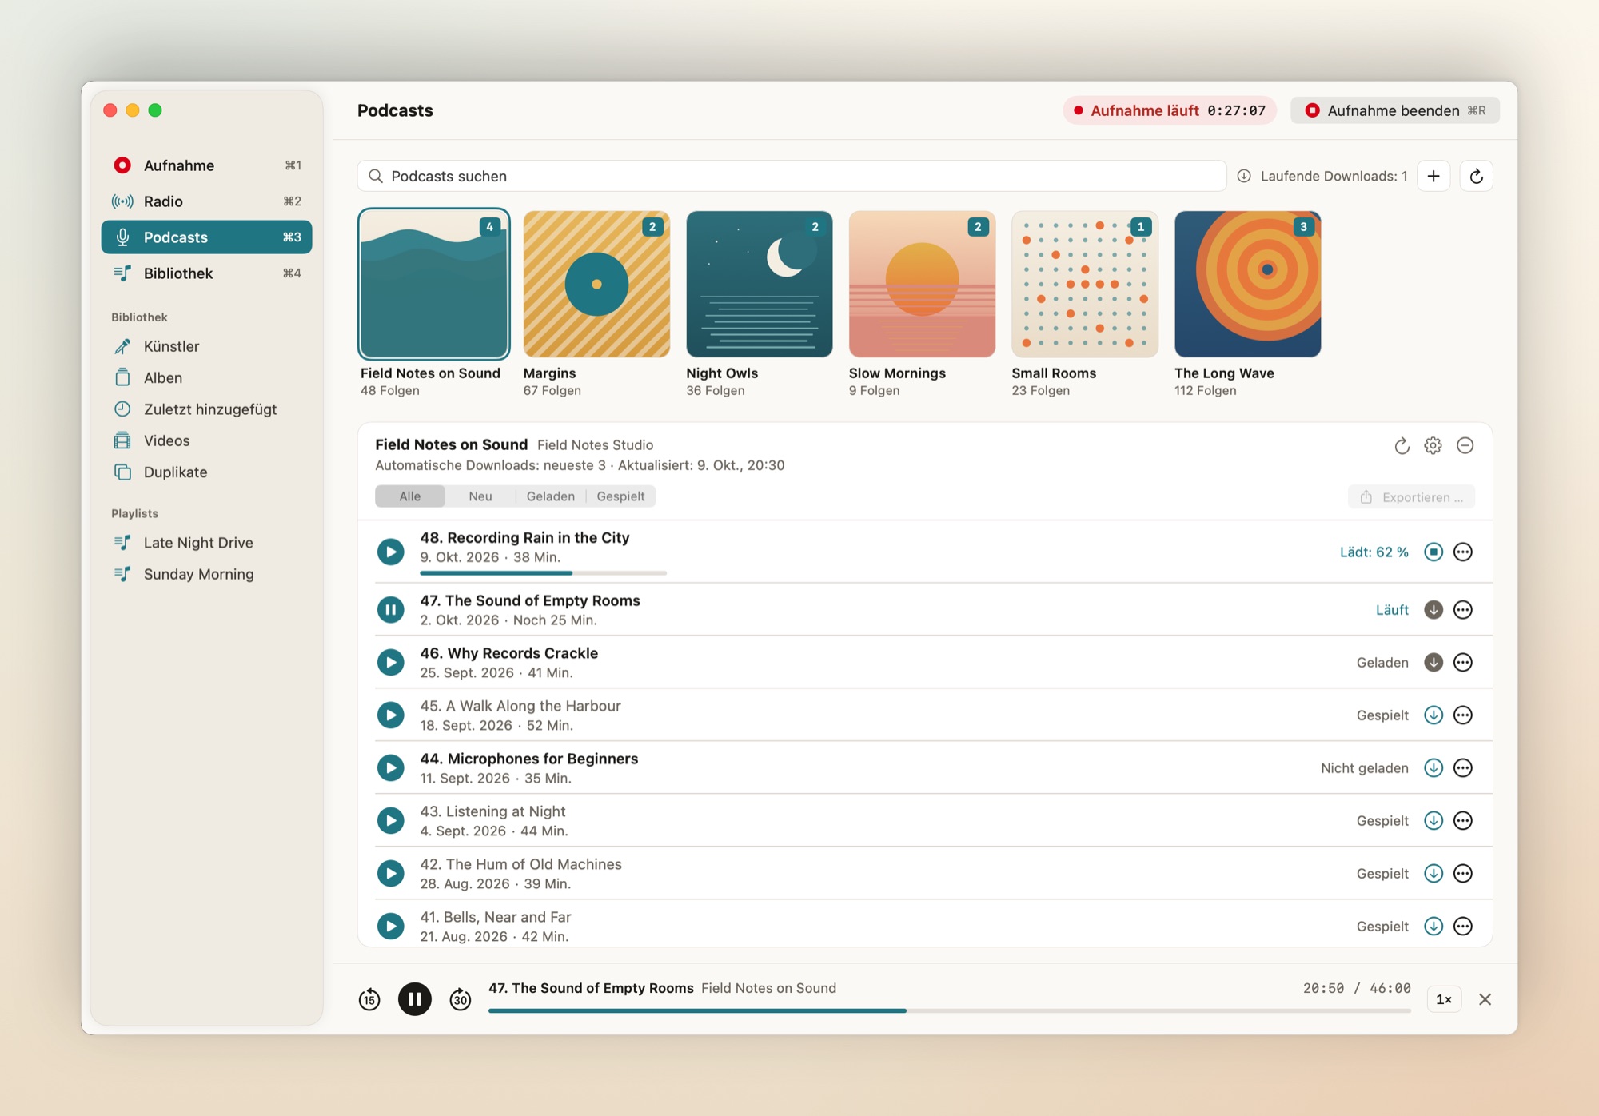Add a new podcast with plus button

coord(1434,176)
